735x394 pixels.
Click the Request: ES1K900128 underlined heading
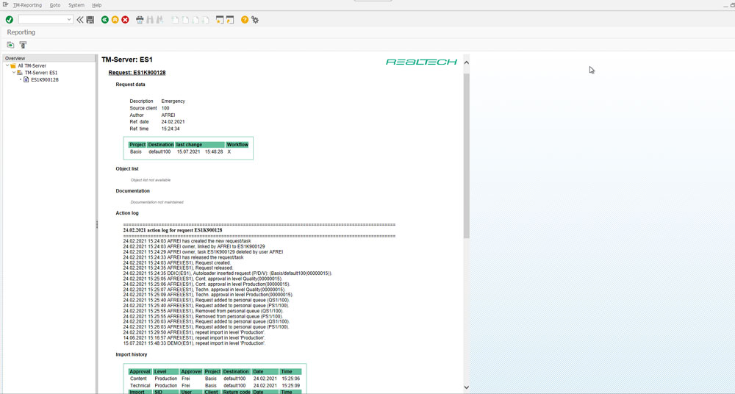coord(137,73)
